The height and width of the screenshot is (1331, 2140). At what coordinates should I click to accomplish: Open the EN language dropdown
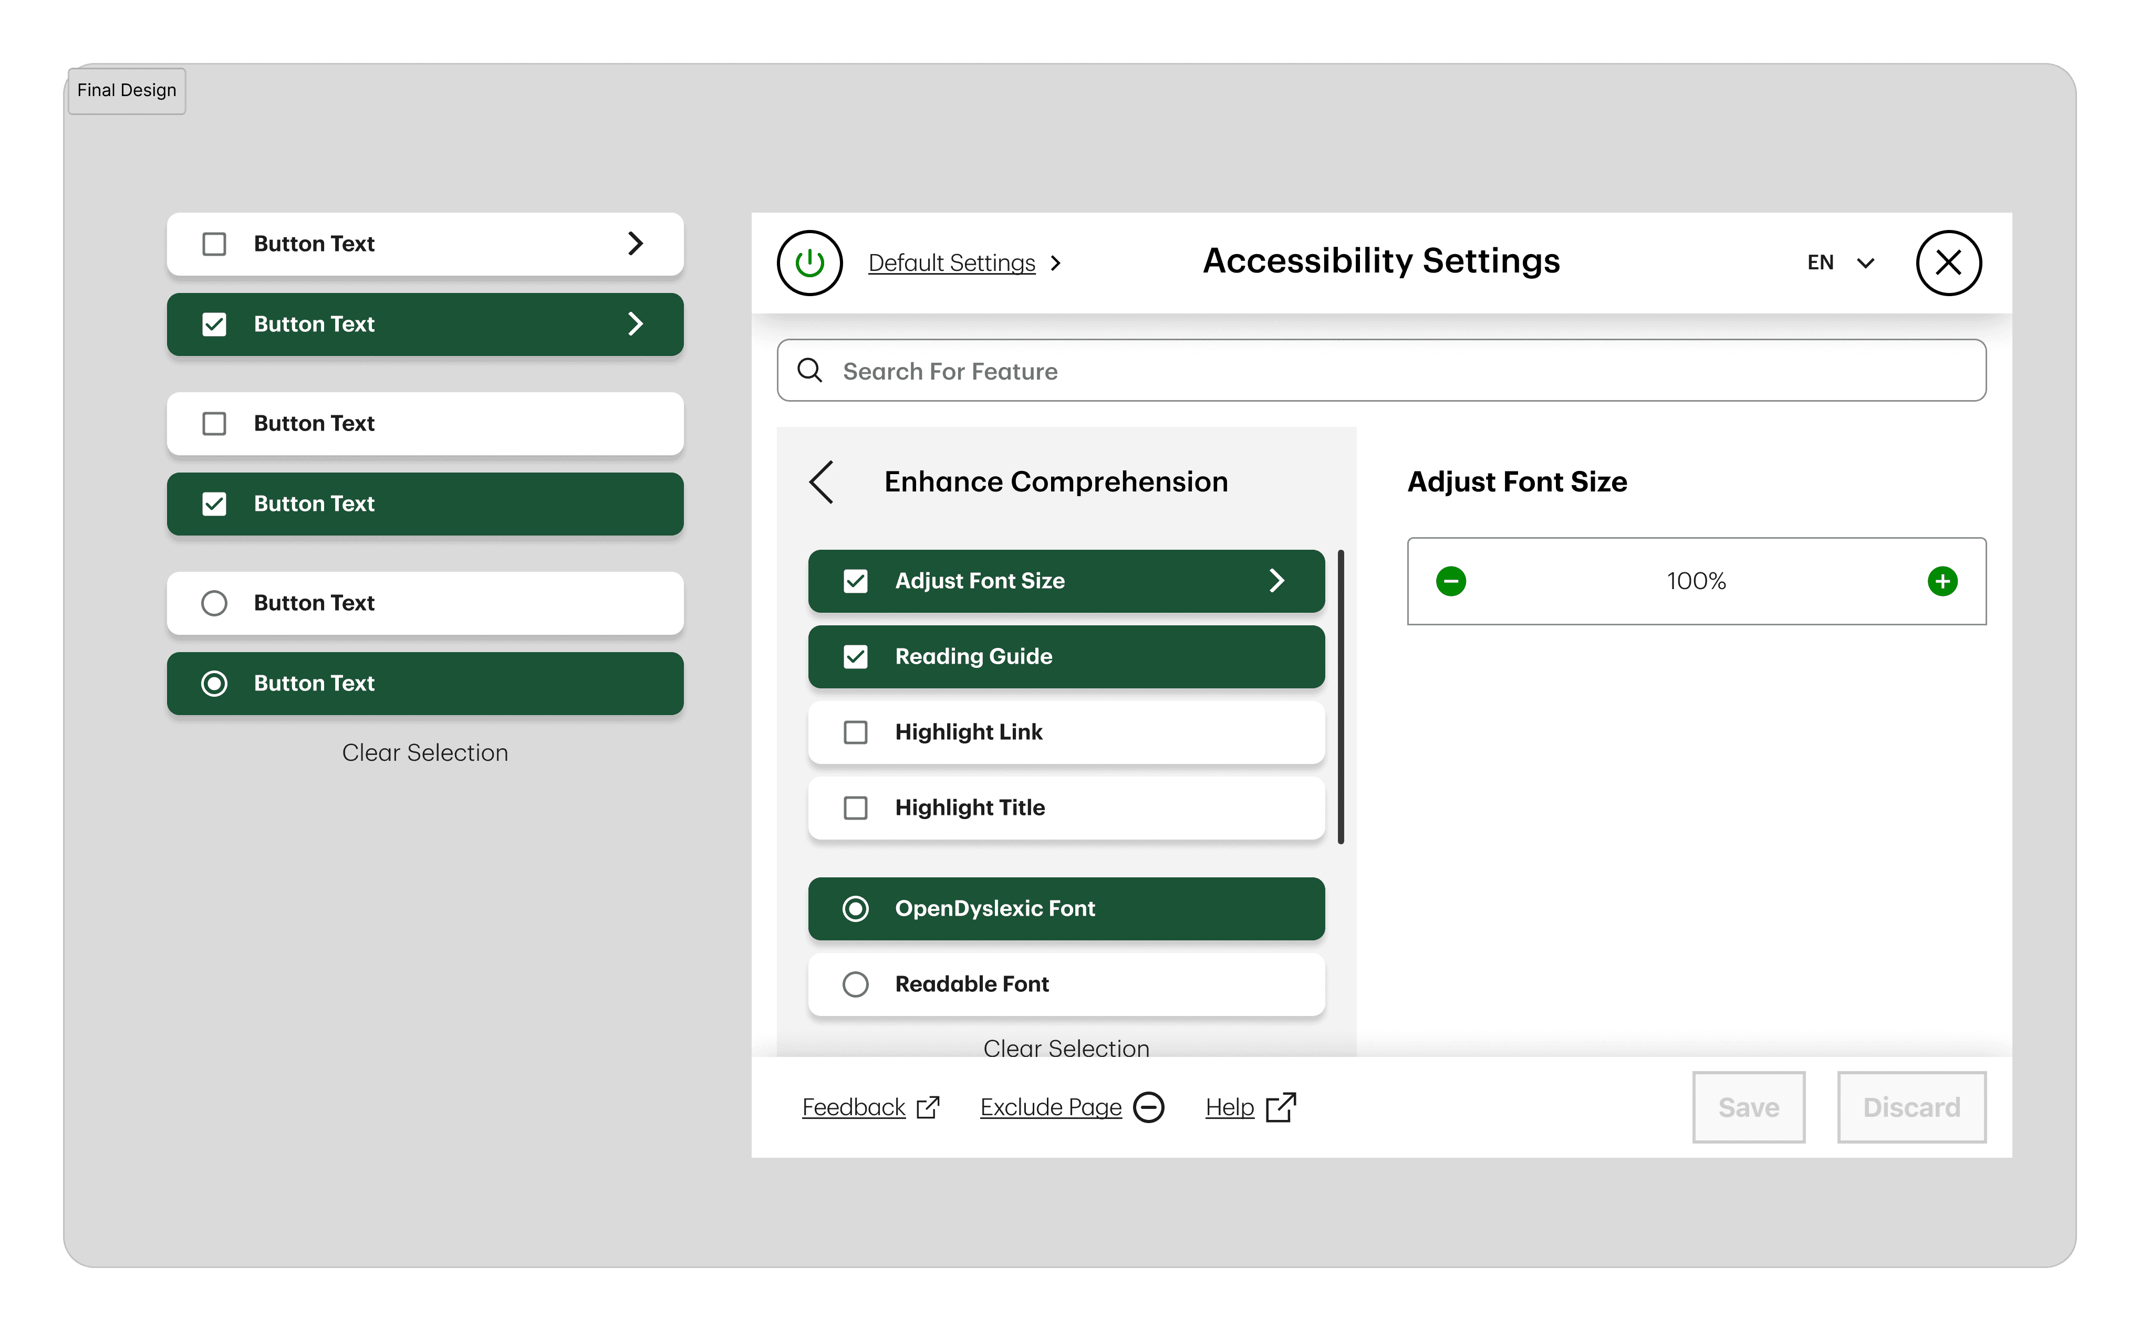[x=1841, y=263]
